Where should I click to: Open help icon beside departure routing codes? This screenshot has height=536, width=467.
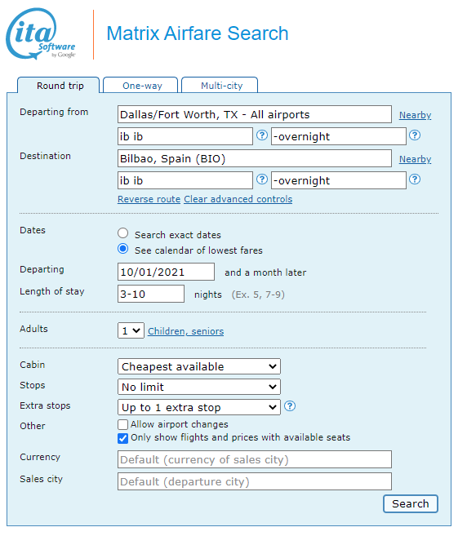[262, 135]
